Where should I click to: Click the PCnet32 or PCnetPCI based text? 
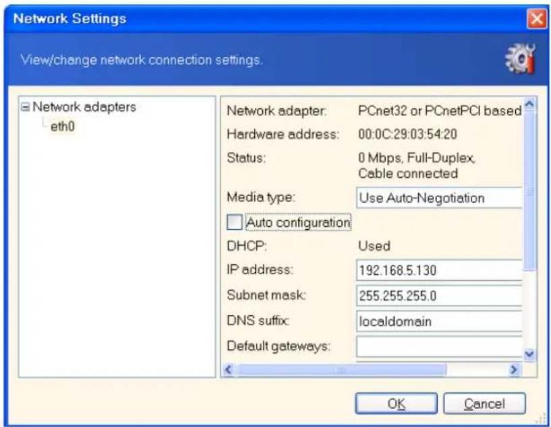point(440,111)
